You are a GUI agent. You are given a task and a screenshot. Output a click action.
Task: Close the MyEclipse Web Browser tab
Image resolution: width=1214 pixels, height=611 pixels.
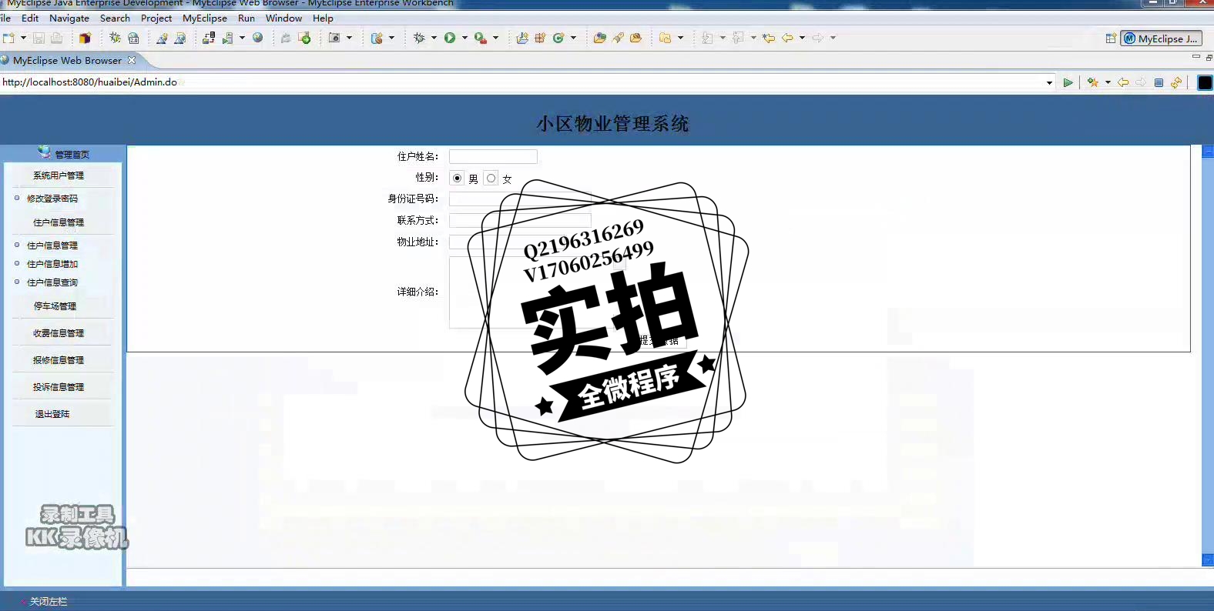132,60
